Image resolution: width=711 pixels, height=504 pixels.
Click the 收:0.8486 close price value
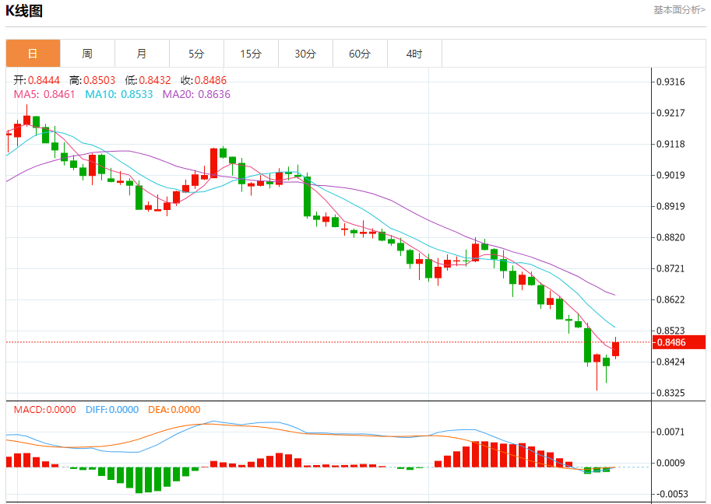203,80
